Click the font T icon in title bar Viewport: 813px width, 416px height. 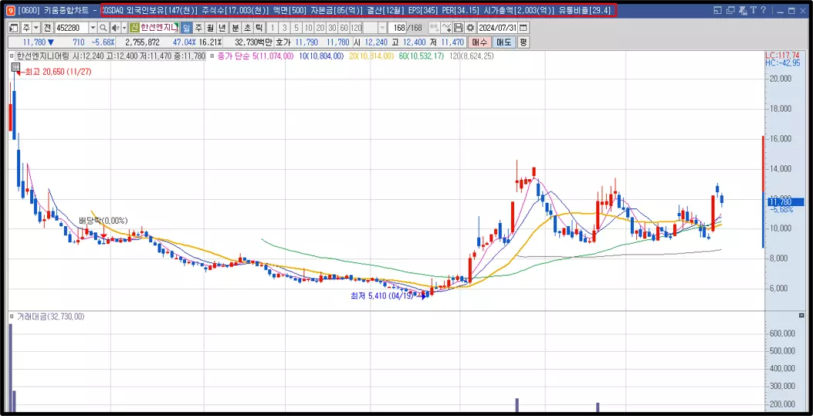pyautogui.click(x=754, y=10)
